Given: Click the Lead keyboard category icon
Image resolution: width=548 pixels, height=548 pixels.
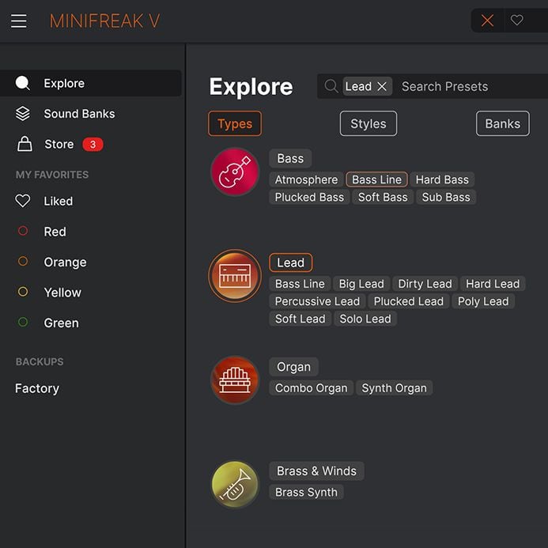Looking at the screenshot, I should (x=235, y=276).
